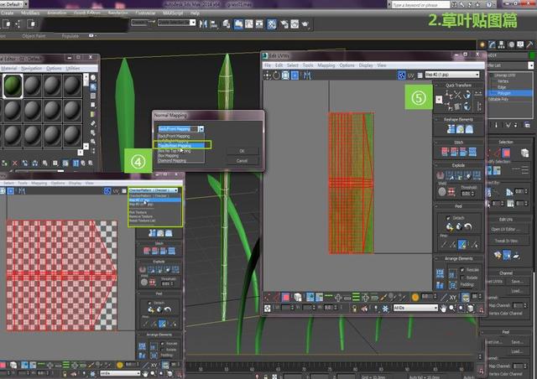Click the Break icon in Explode rollout
Screen dimensions: 537x379
(441, 175)
